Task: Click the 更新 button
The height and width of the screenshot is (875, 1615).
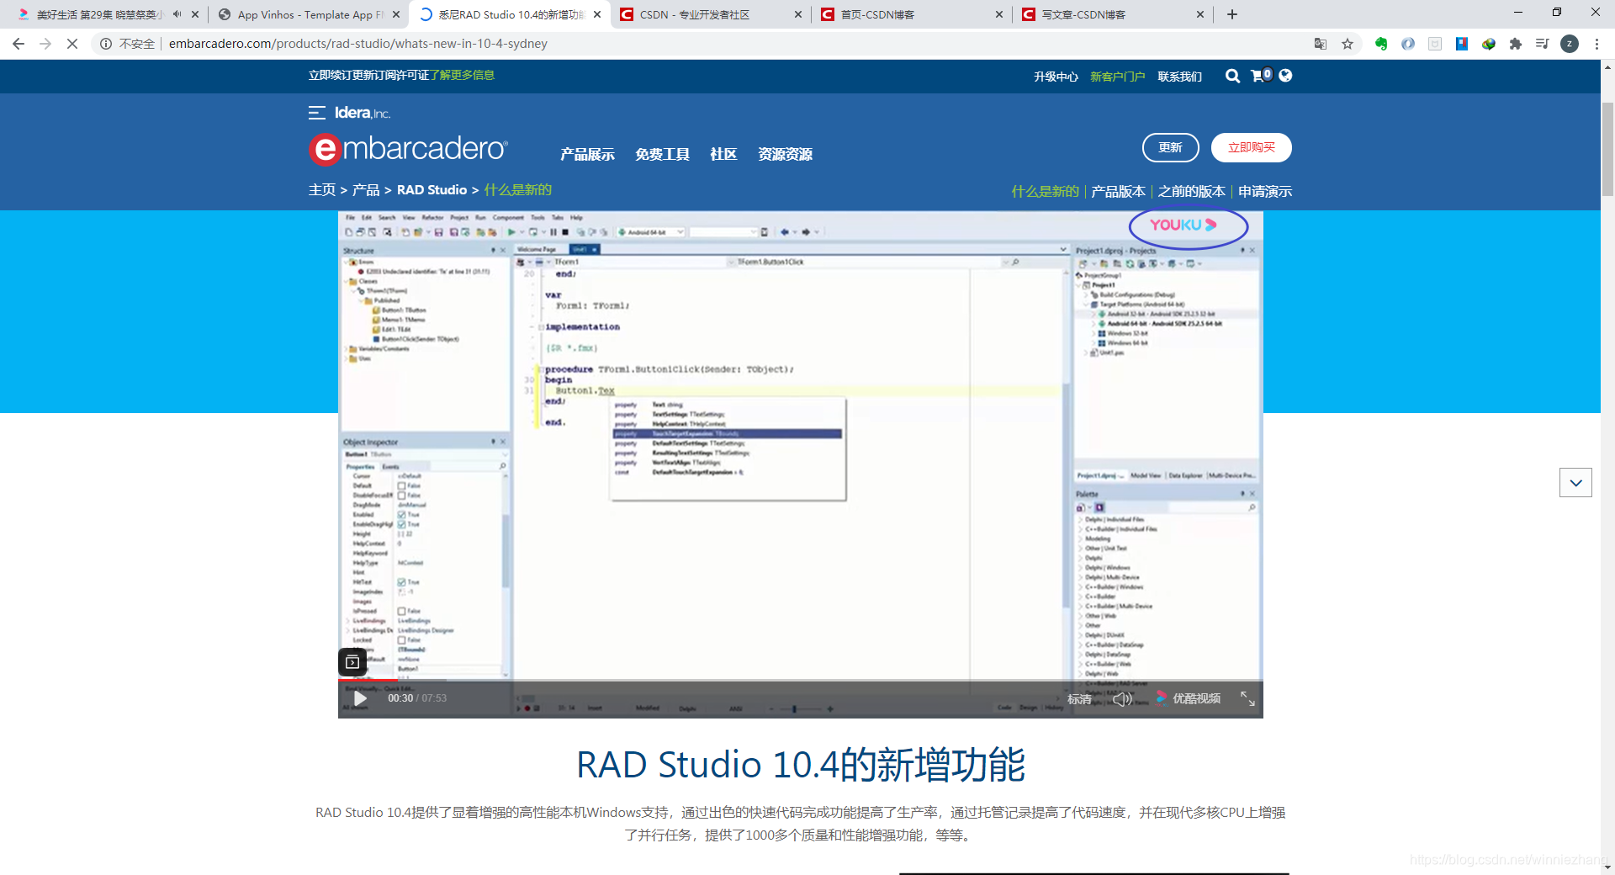Action: tap(1170, 147)
